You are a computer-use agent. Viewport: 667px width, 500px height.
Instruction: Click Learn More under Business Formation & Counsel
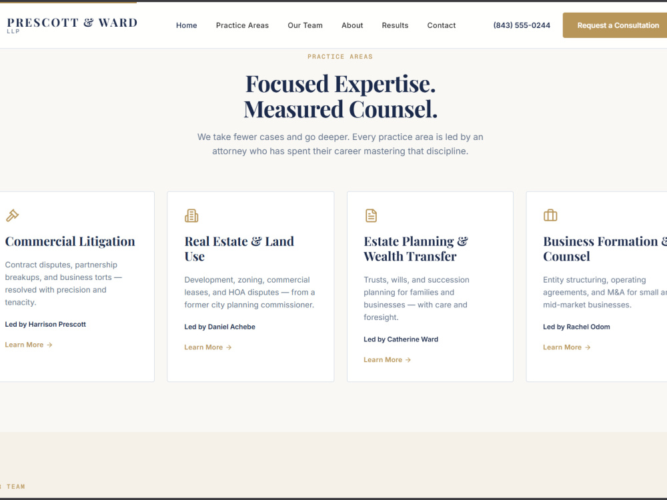point(566,347)
